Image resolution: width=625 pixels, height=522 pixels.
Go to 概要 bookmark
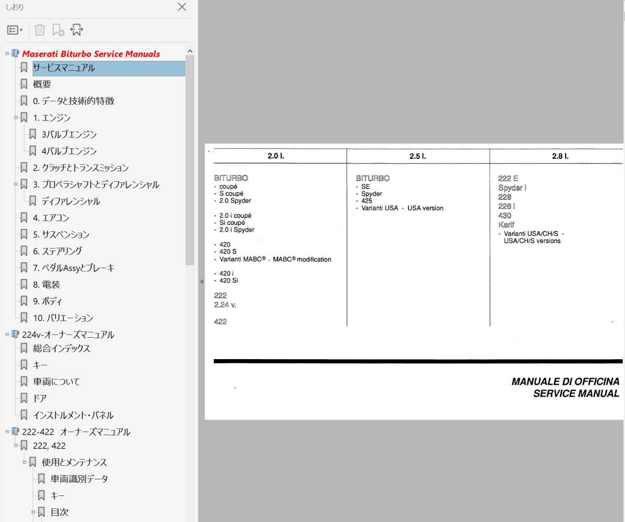42,84
